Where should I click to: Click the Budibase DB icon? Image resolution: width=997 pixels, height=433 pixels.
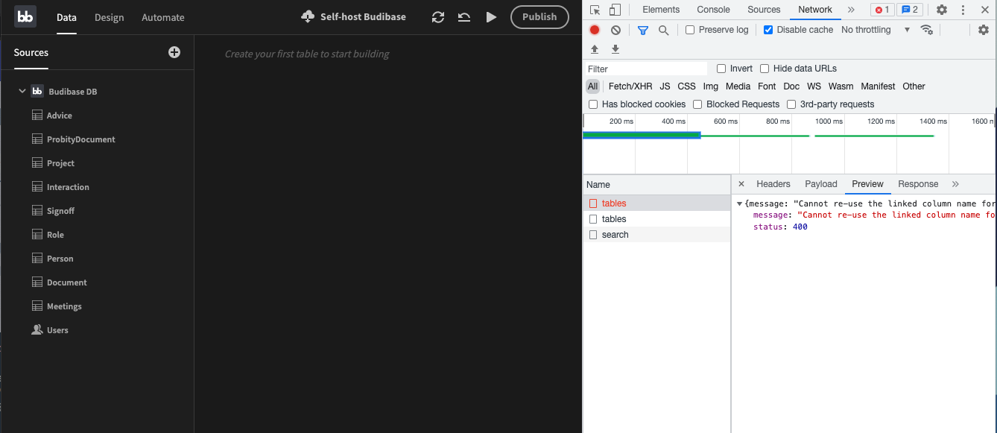click(37, 92)
